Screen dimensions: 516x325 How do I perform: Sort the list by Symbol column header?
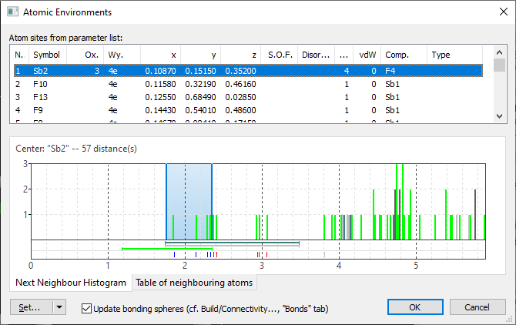coord(46,55)
